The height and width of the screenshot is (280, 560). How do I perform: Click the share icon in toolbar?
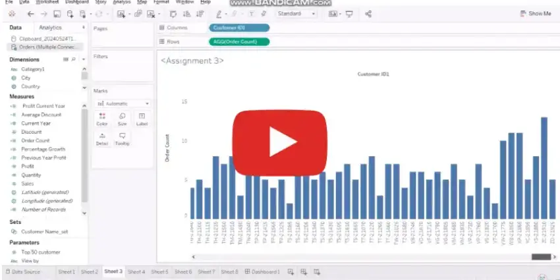(x=368, y=14)
